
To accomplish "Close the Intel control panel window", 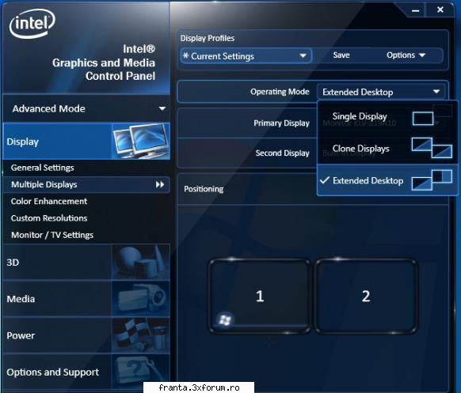I will click(440, 10).
